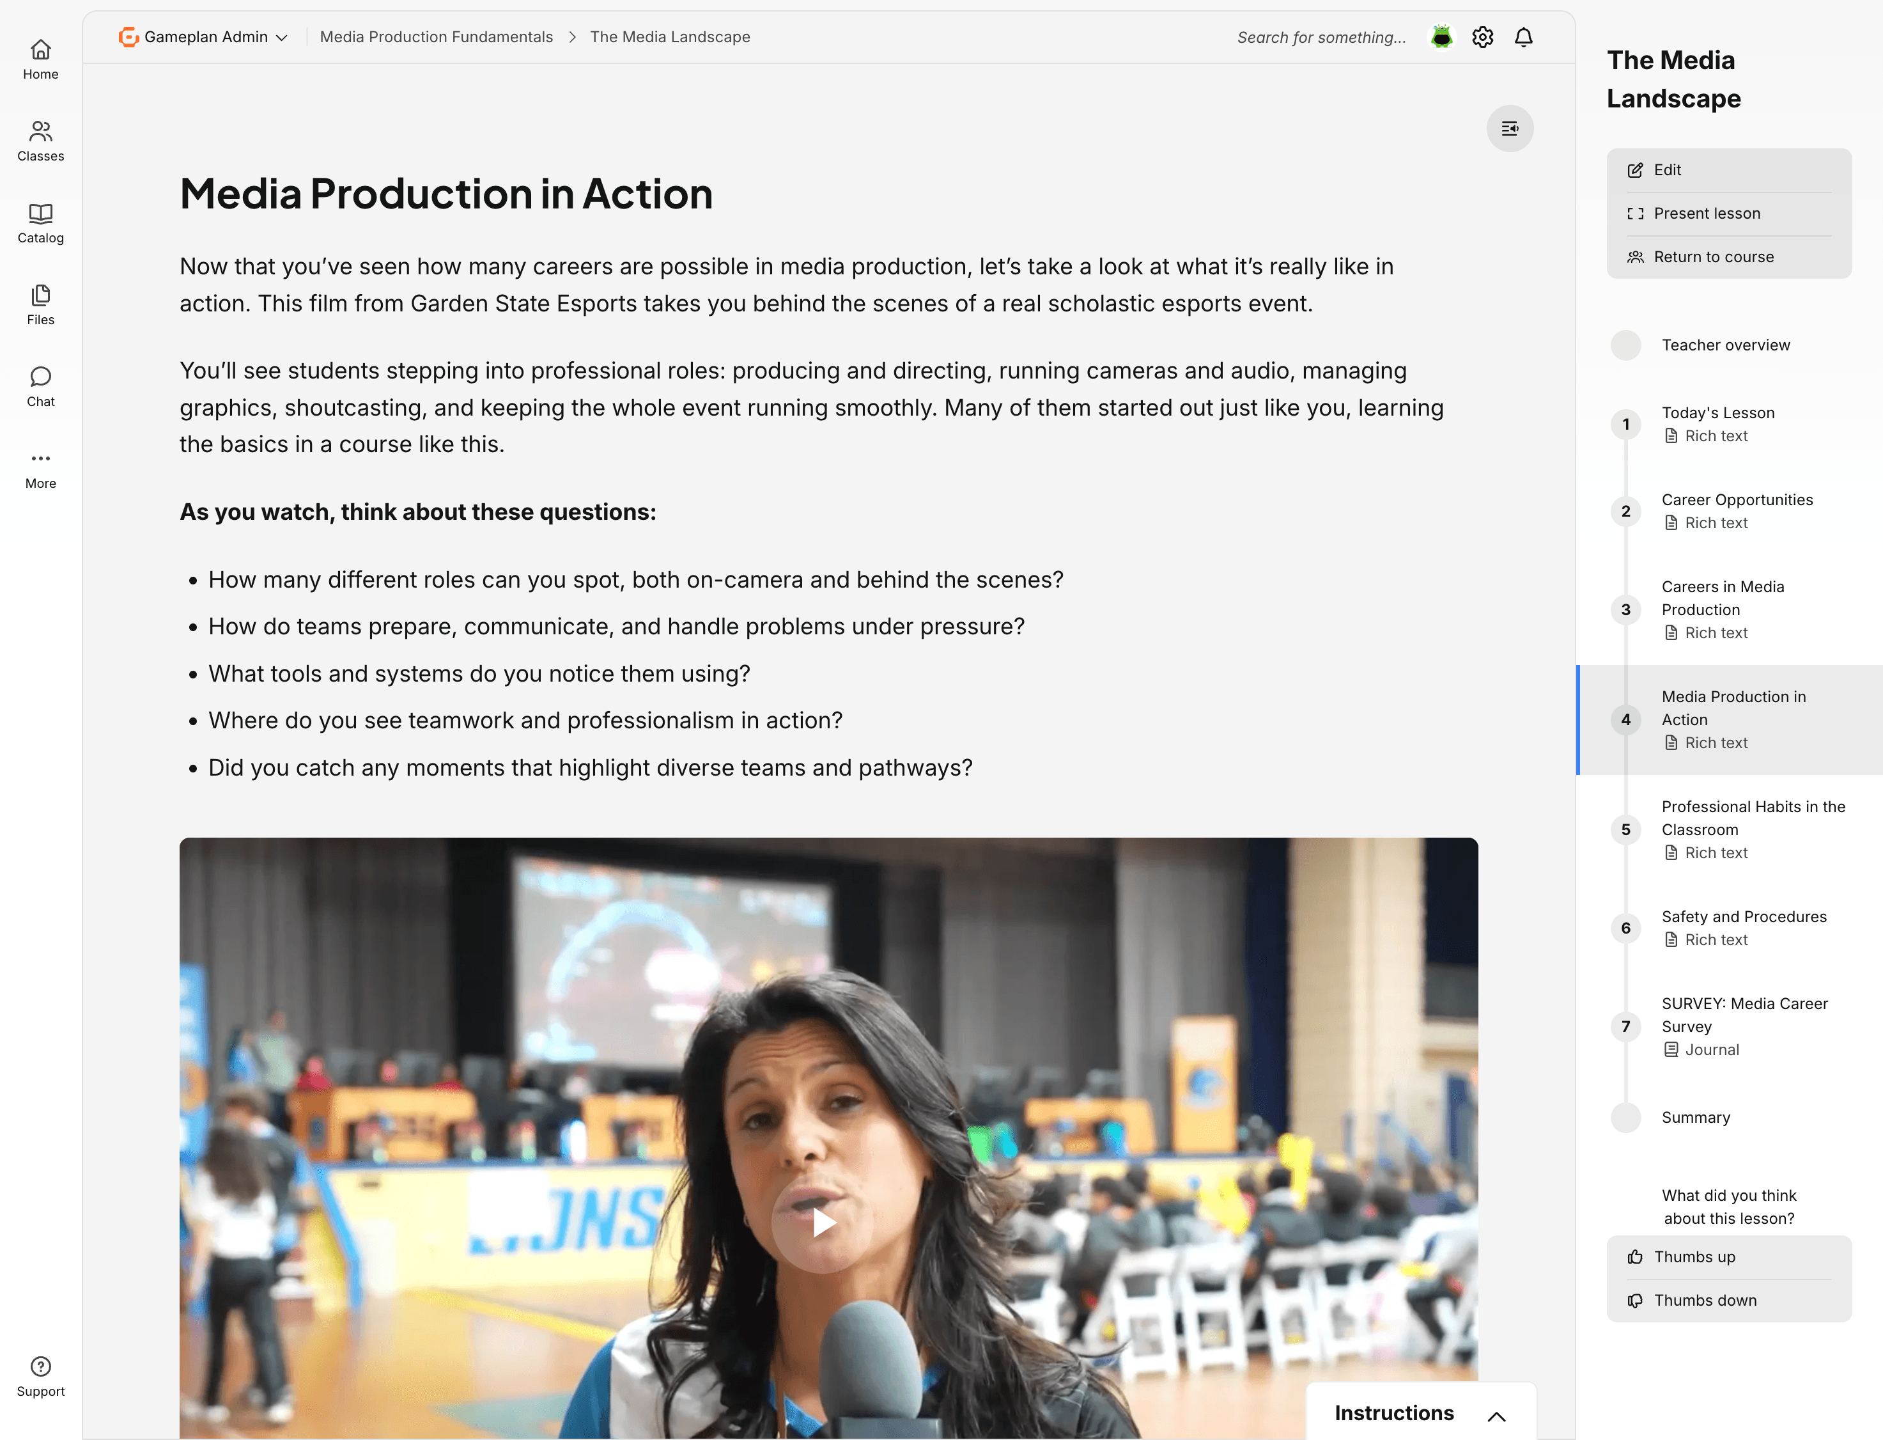Open the notifications bell

click(x=1524, y=37)
